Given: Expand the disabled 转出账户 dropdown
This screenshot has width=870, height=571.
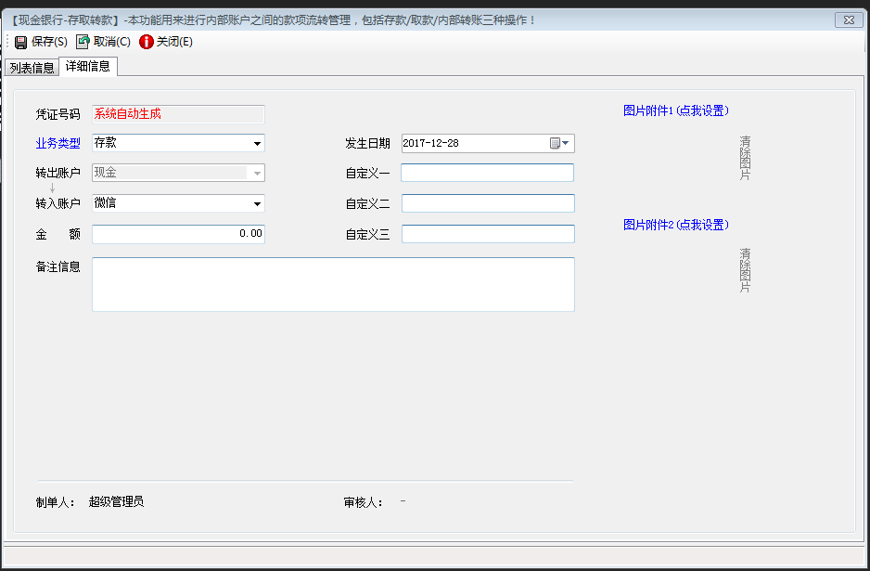Looking at the screenshot, I should coord(257,173).
